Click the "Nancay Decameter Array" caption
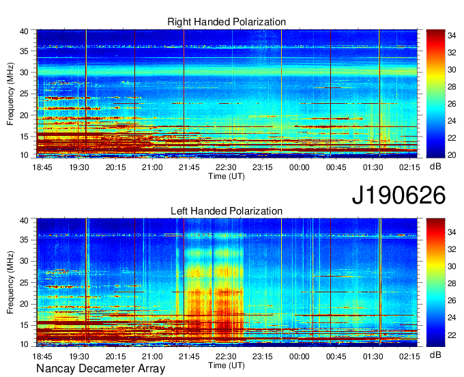 click(x=100, y=369)
